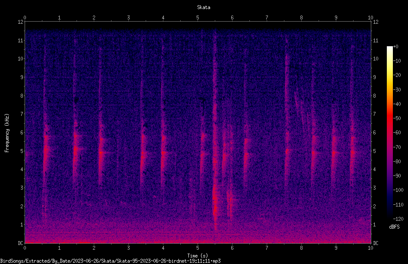Click the "-10" colorbar label
Viewport: 408px width, 264px height.
click(397, 61)
